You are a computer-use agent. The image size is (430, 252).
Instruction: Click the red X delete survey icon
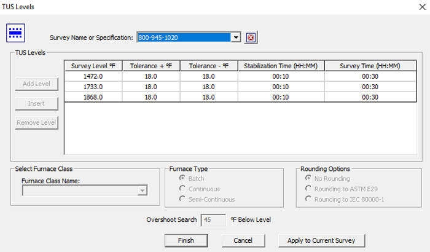point(251,37)
